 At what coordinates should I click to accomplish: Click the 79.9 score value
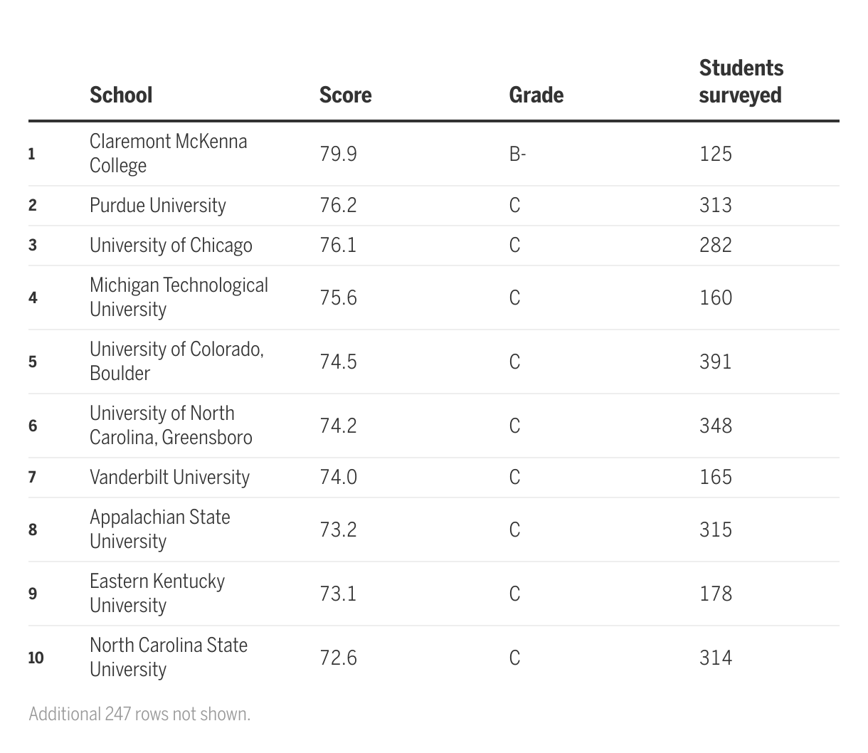pos(338,154)
